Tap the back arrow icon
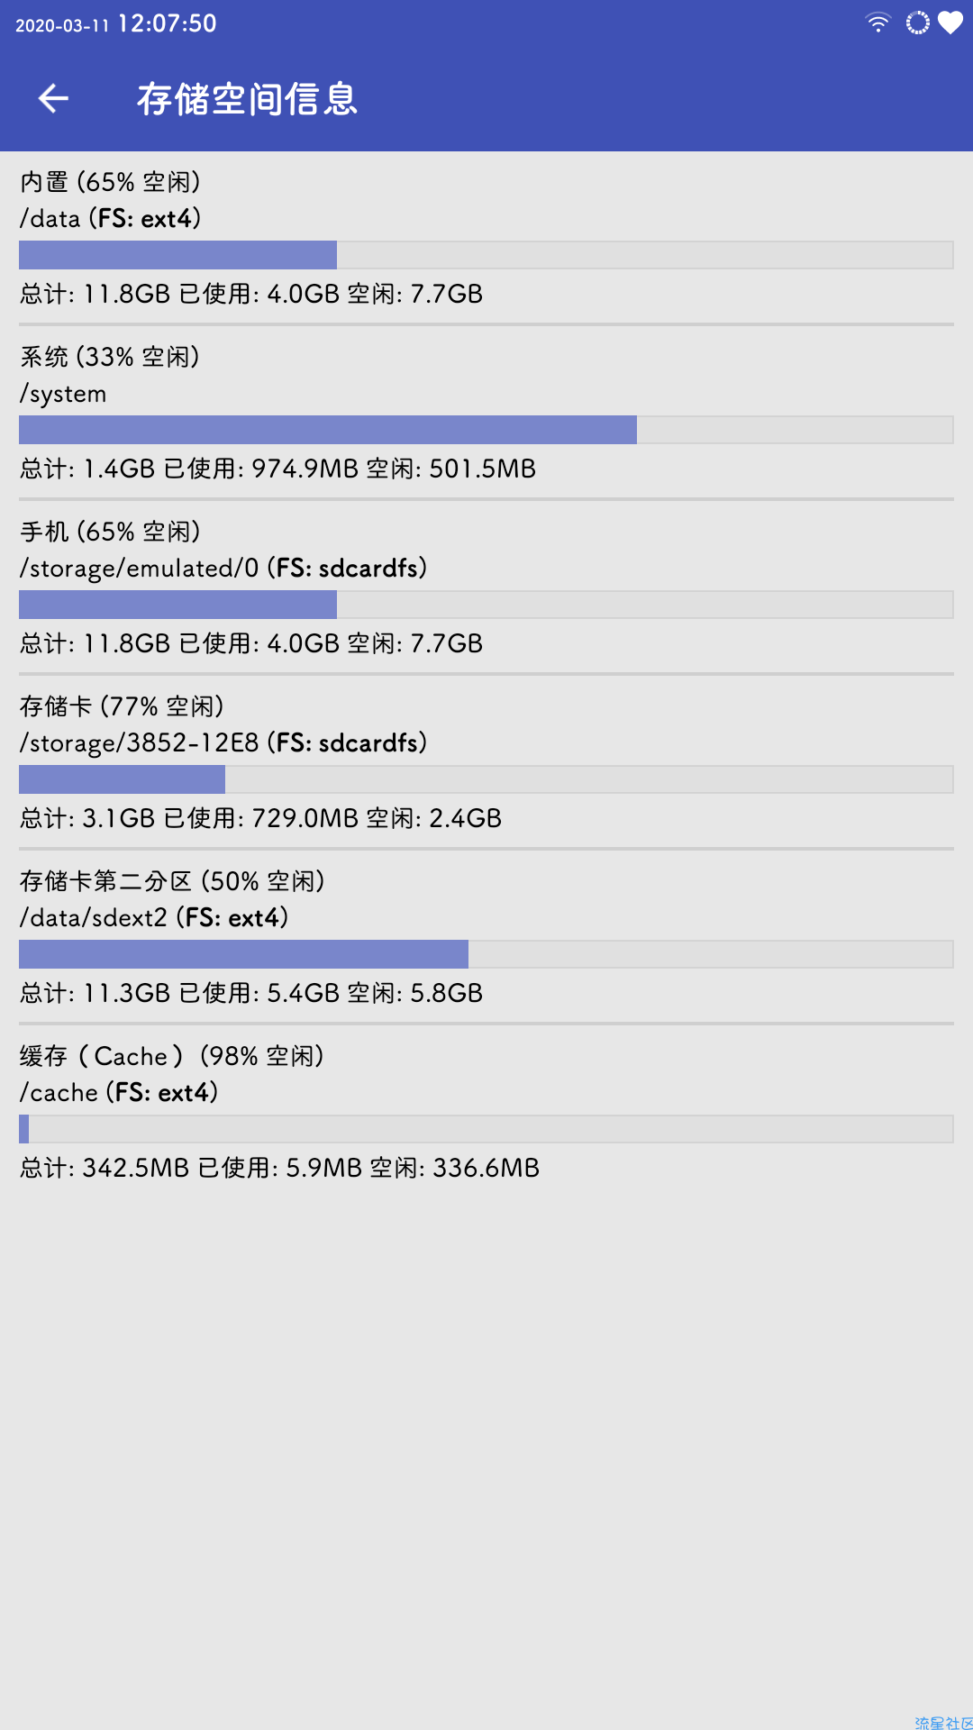 [54, 98]
